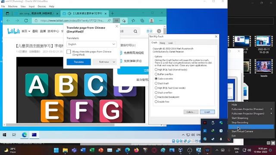Viewport: 276px width, 155px height.
Task: Mute the bilibili tab audio icon
Action: (x=69, y=13)
